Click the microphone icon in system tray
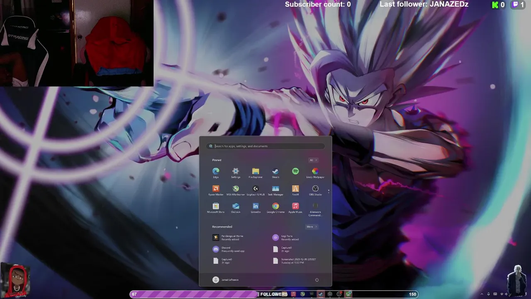This screenshot has width=531, height=299. tap(488, 294)
